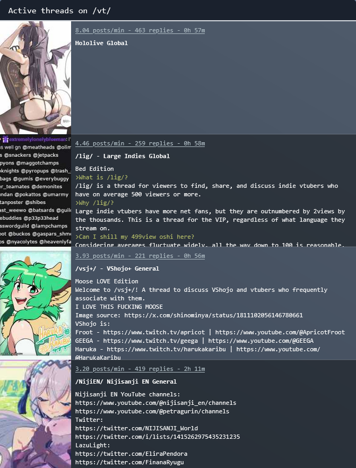The image size is (356, 468).
Task: Click the Active threads on /vt/ header
Action: [59, 11]
